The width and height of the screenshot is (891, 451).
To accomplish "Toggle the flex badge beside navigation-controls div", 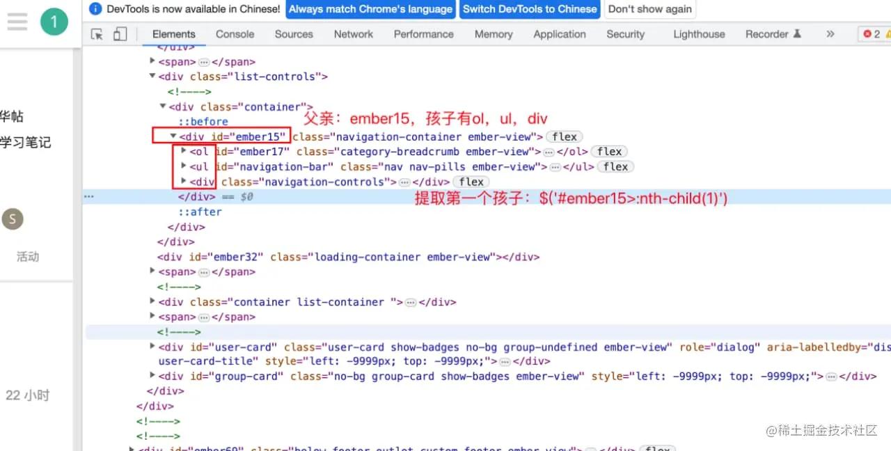I will coord(471,182).
